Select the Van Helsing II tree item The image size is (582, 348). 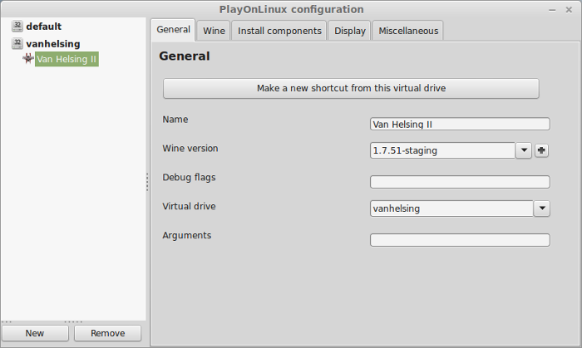pyautogui.click(x=67, y=59)
